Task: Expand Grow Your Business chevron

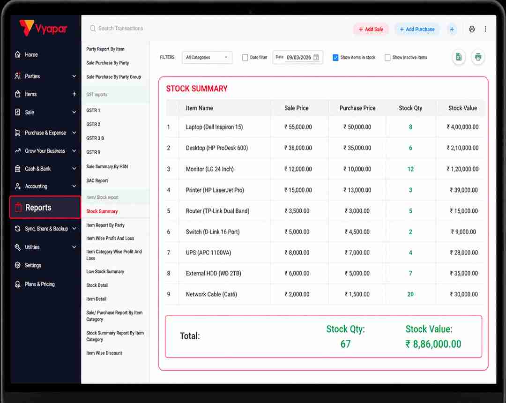Action: (x=74, y=151)
